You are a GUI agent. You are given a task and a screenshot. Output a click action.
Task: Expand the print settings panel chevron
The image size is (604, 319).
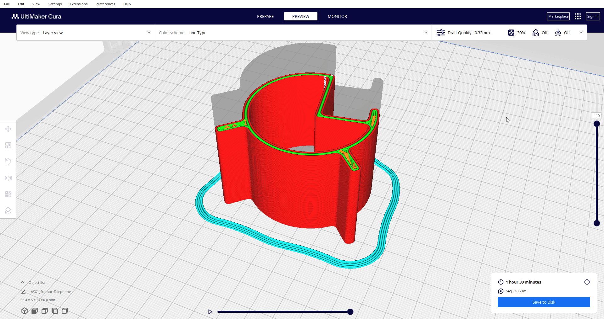tap(581, 33)
